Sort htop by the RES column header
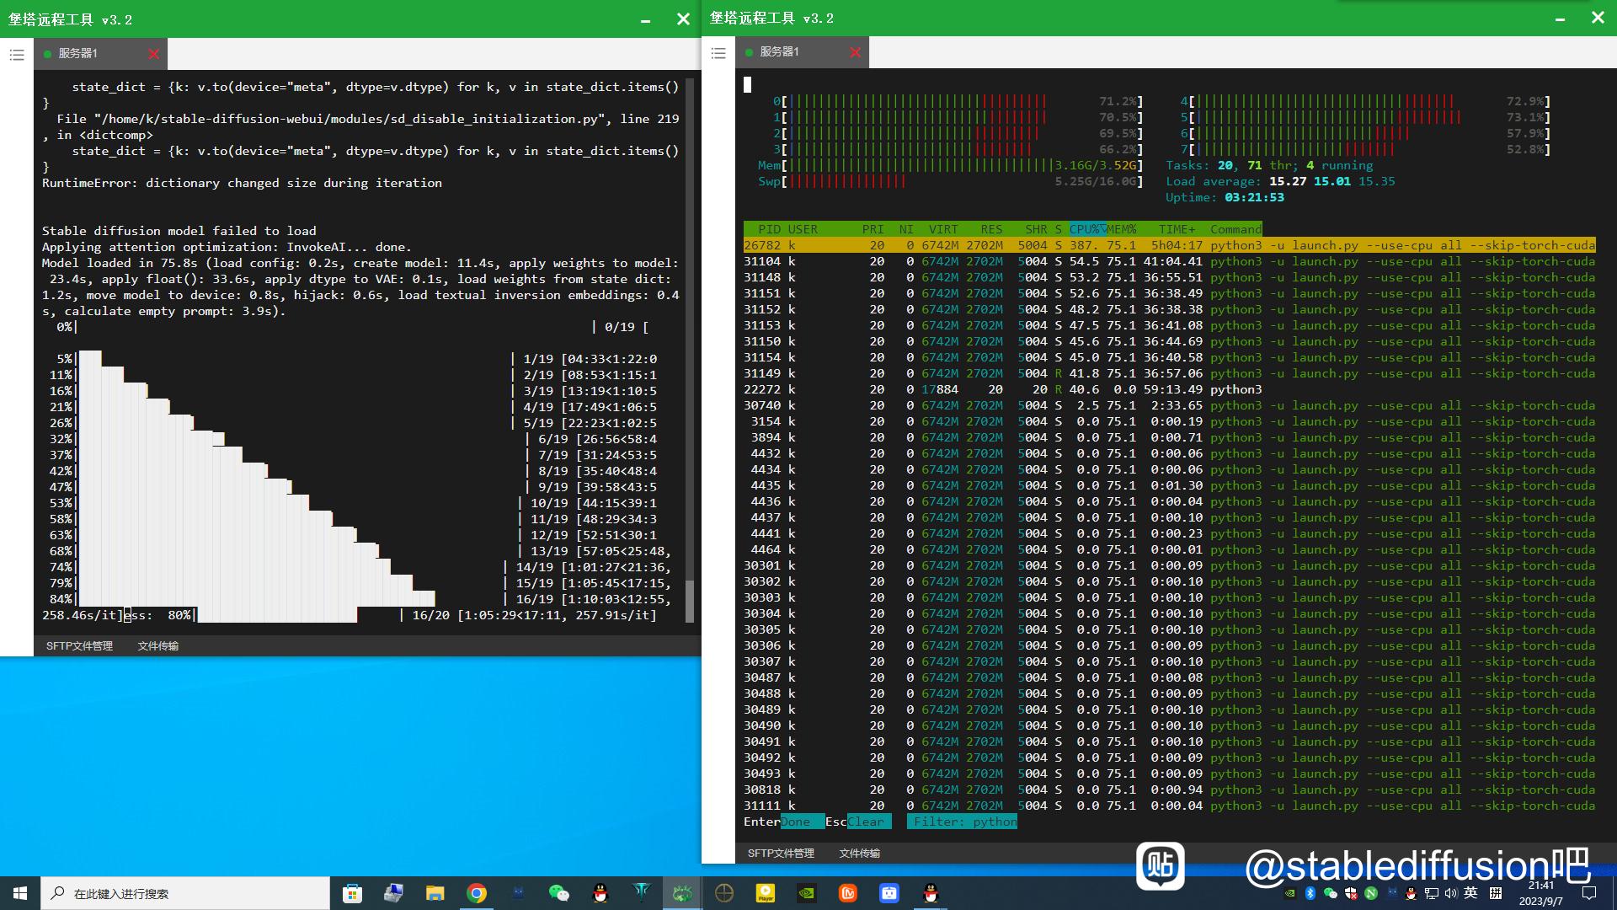 tap(991, 229)
